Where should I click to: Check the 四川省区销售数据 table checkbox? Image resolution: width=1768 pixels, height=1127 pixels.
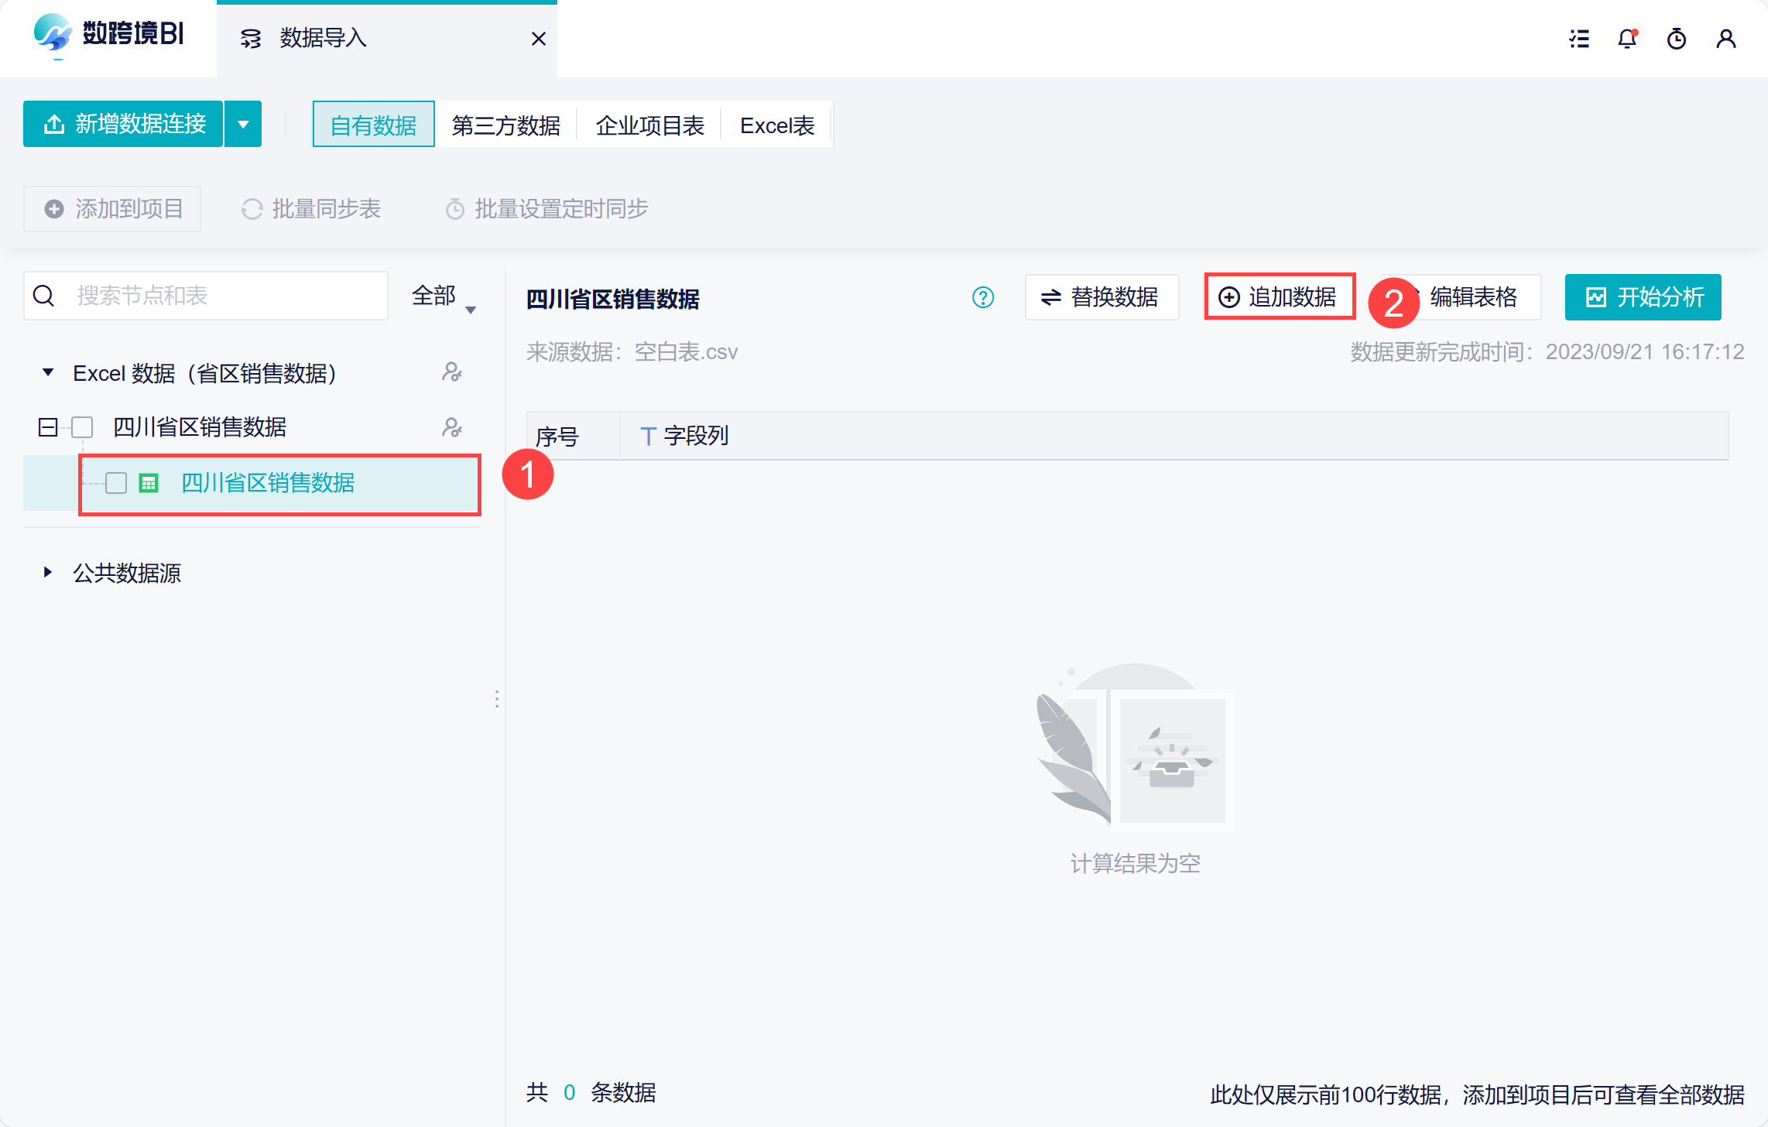click(116, 483)
